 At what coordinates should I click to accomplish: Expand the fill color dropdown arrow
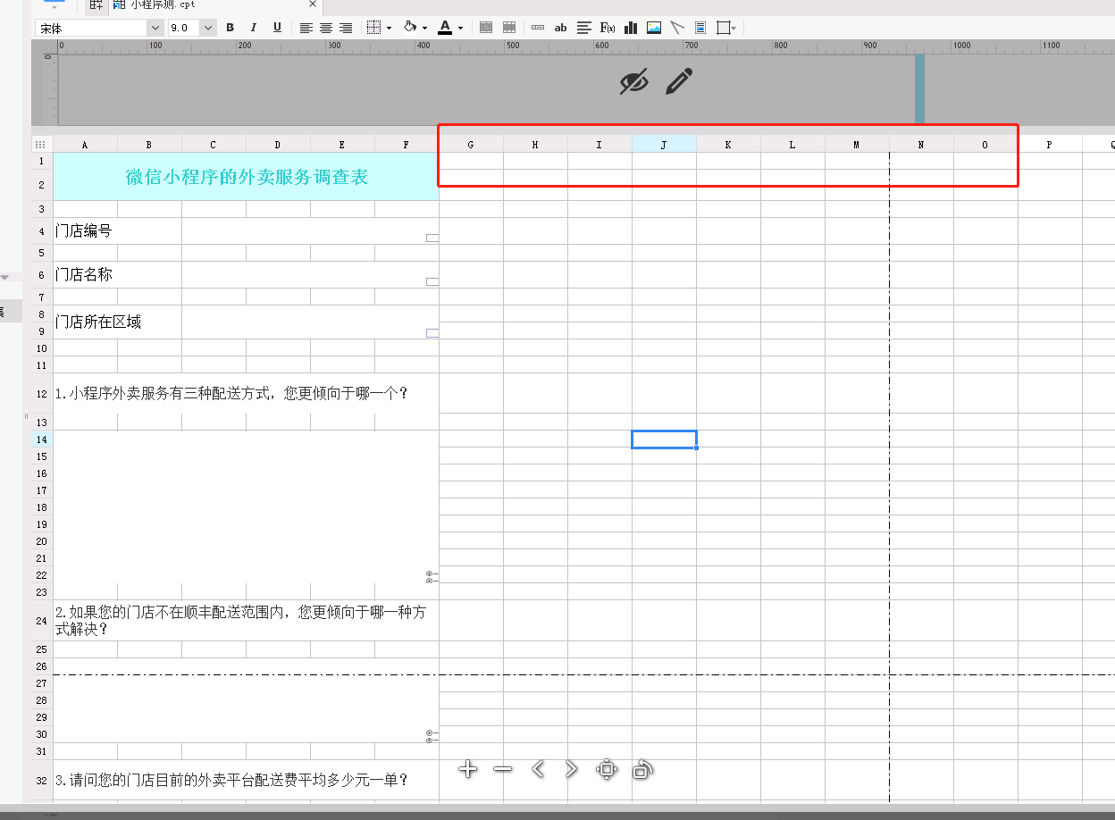point(424,29)
